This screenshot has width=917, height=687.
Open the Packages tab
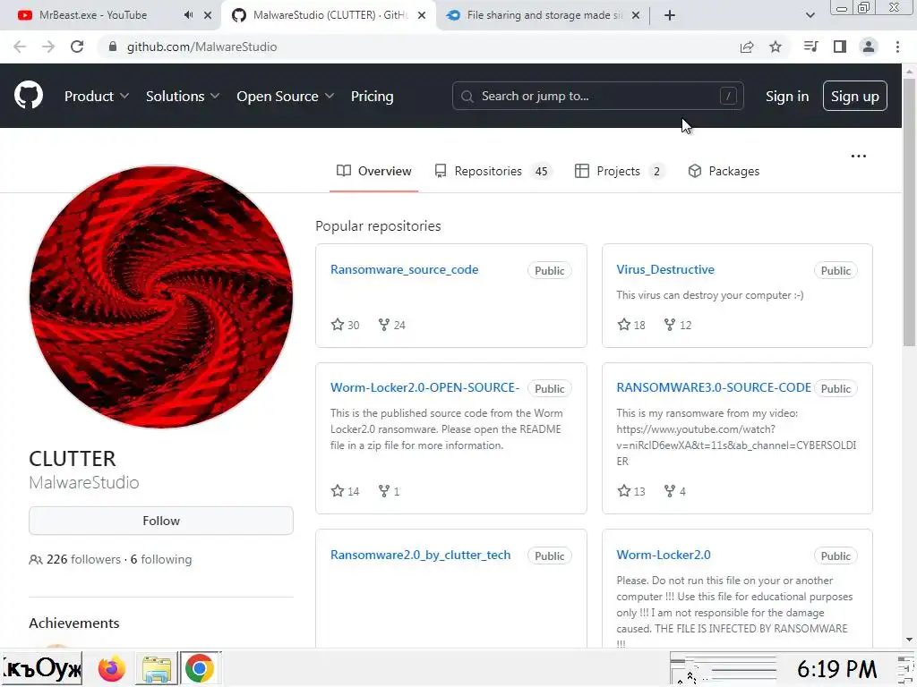[724, 171]
